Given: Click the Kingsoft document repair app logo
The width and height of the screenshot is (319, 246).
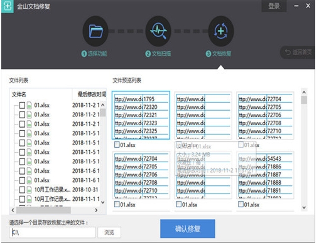Looking at the screenshot, I should pos(7,6).
